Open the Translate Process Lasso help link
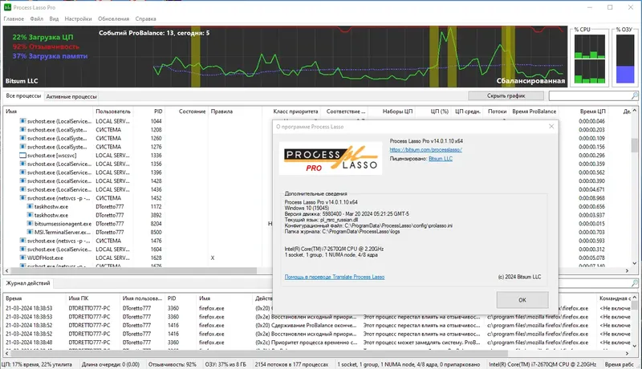 (x=335, y=277)
